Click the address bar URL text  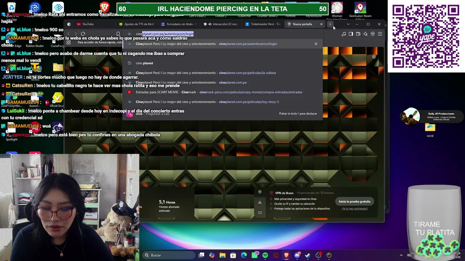tap(165, 34)
